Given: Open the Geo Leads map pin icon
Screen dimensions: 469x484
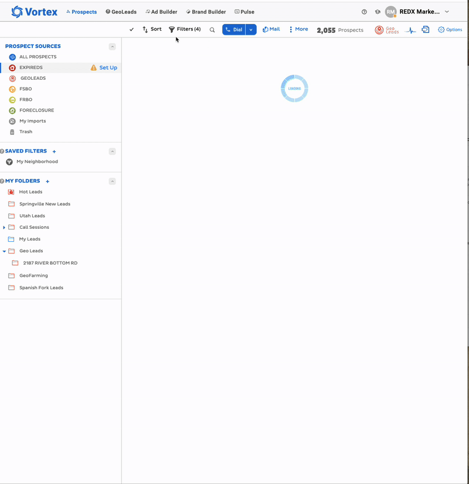Looking at the screenshot, I should point(379,30).
